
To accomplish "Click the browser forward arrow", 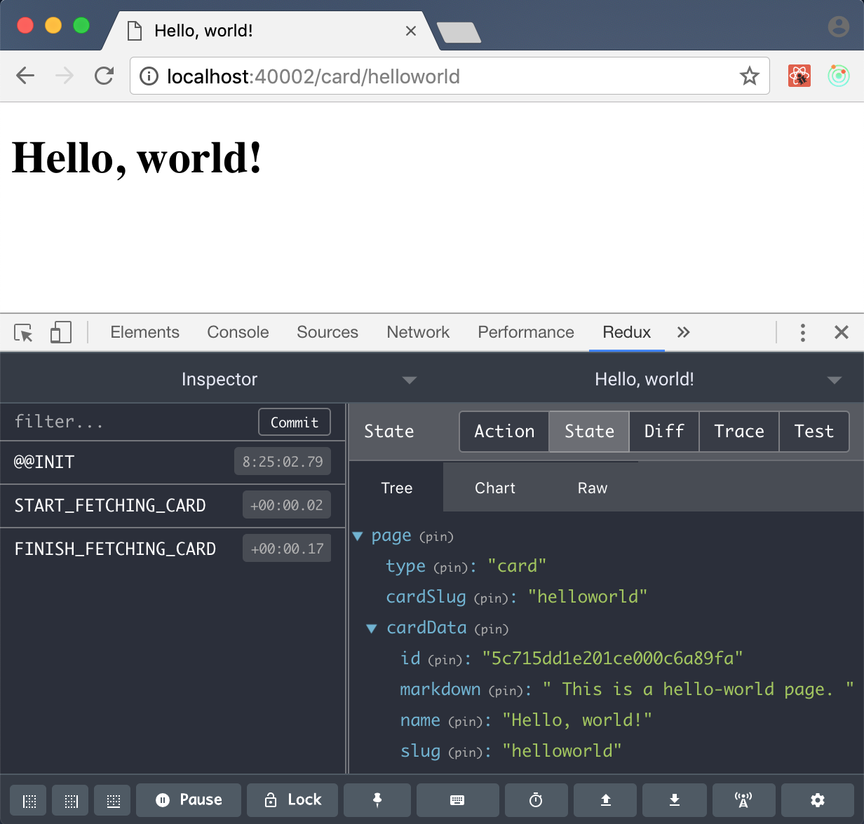I will point(65,76).
